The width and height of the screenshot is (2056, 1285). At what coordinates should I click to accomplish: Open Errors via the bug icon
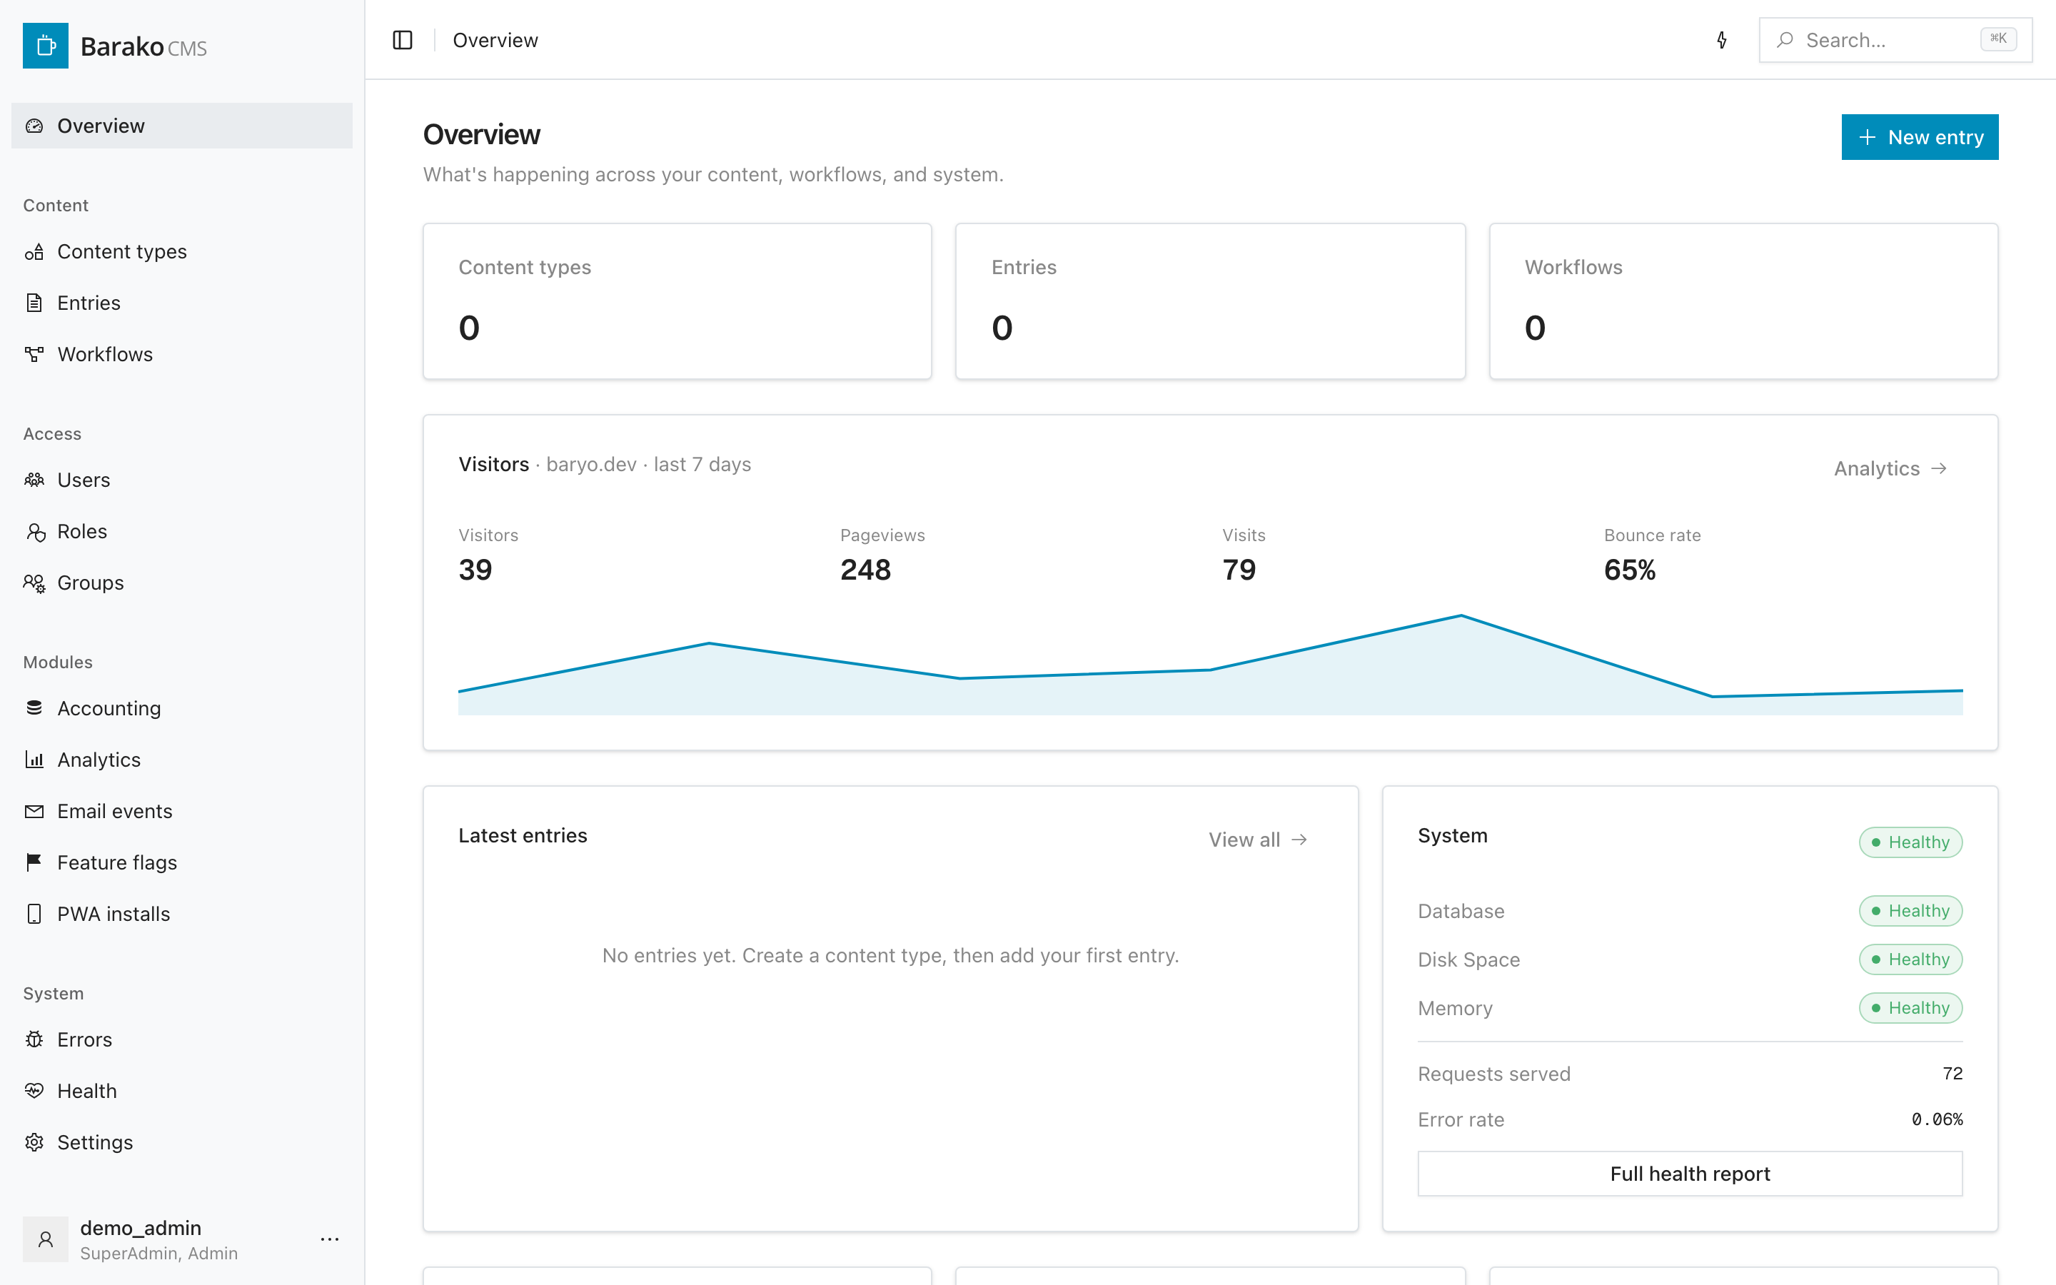tap(34, 1039)
